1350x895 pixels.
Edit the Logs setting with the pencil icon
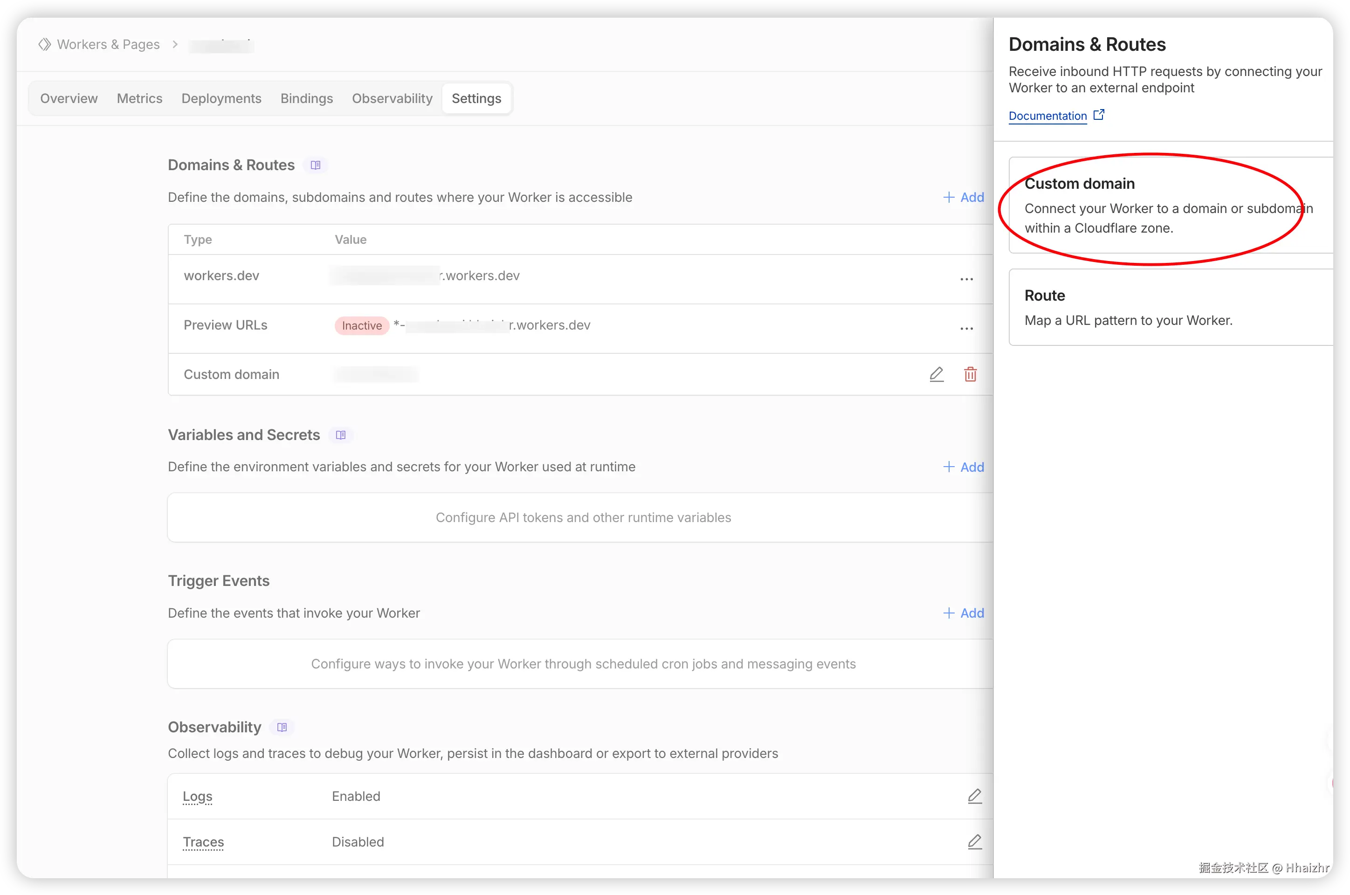coord(974,796)
